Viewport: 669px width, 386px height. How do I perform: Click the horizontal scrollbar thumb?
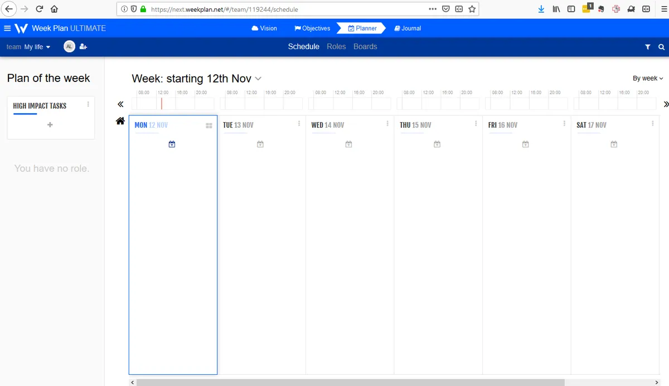350,383
